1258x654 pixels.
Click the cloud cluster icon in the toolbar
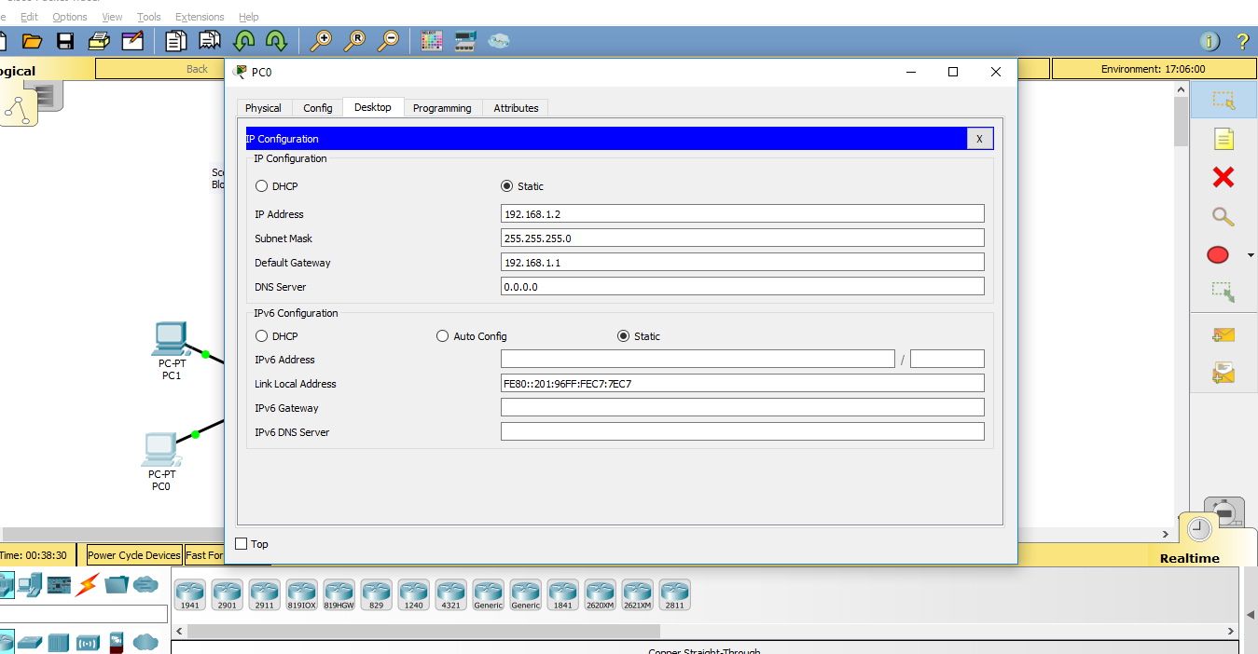(499, 41)
